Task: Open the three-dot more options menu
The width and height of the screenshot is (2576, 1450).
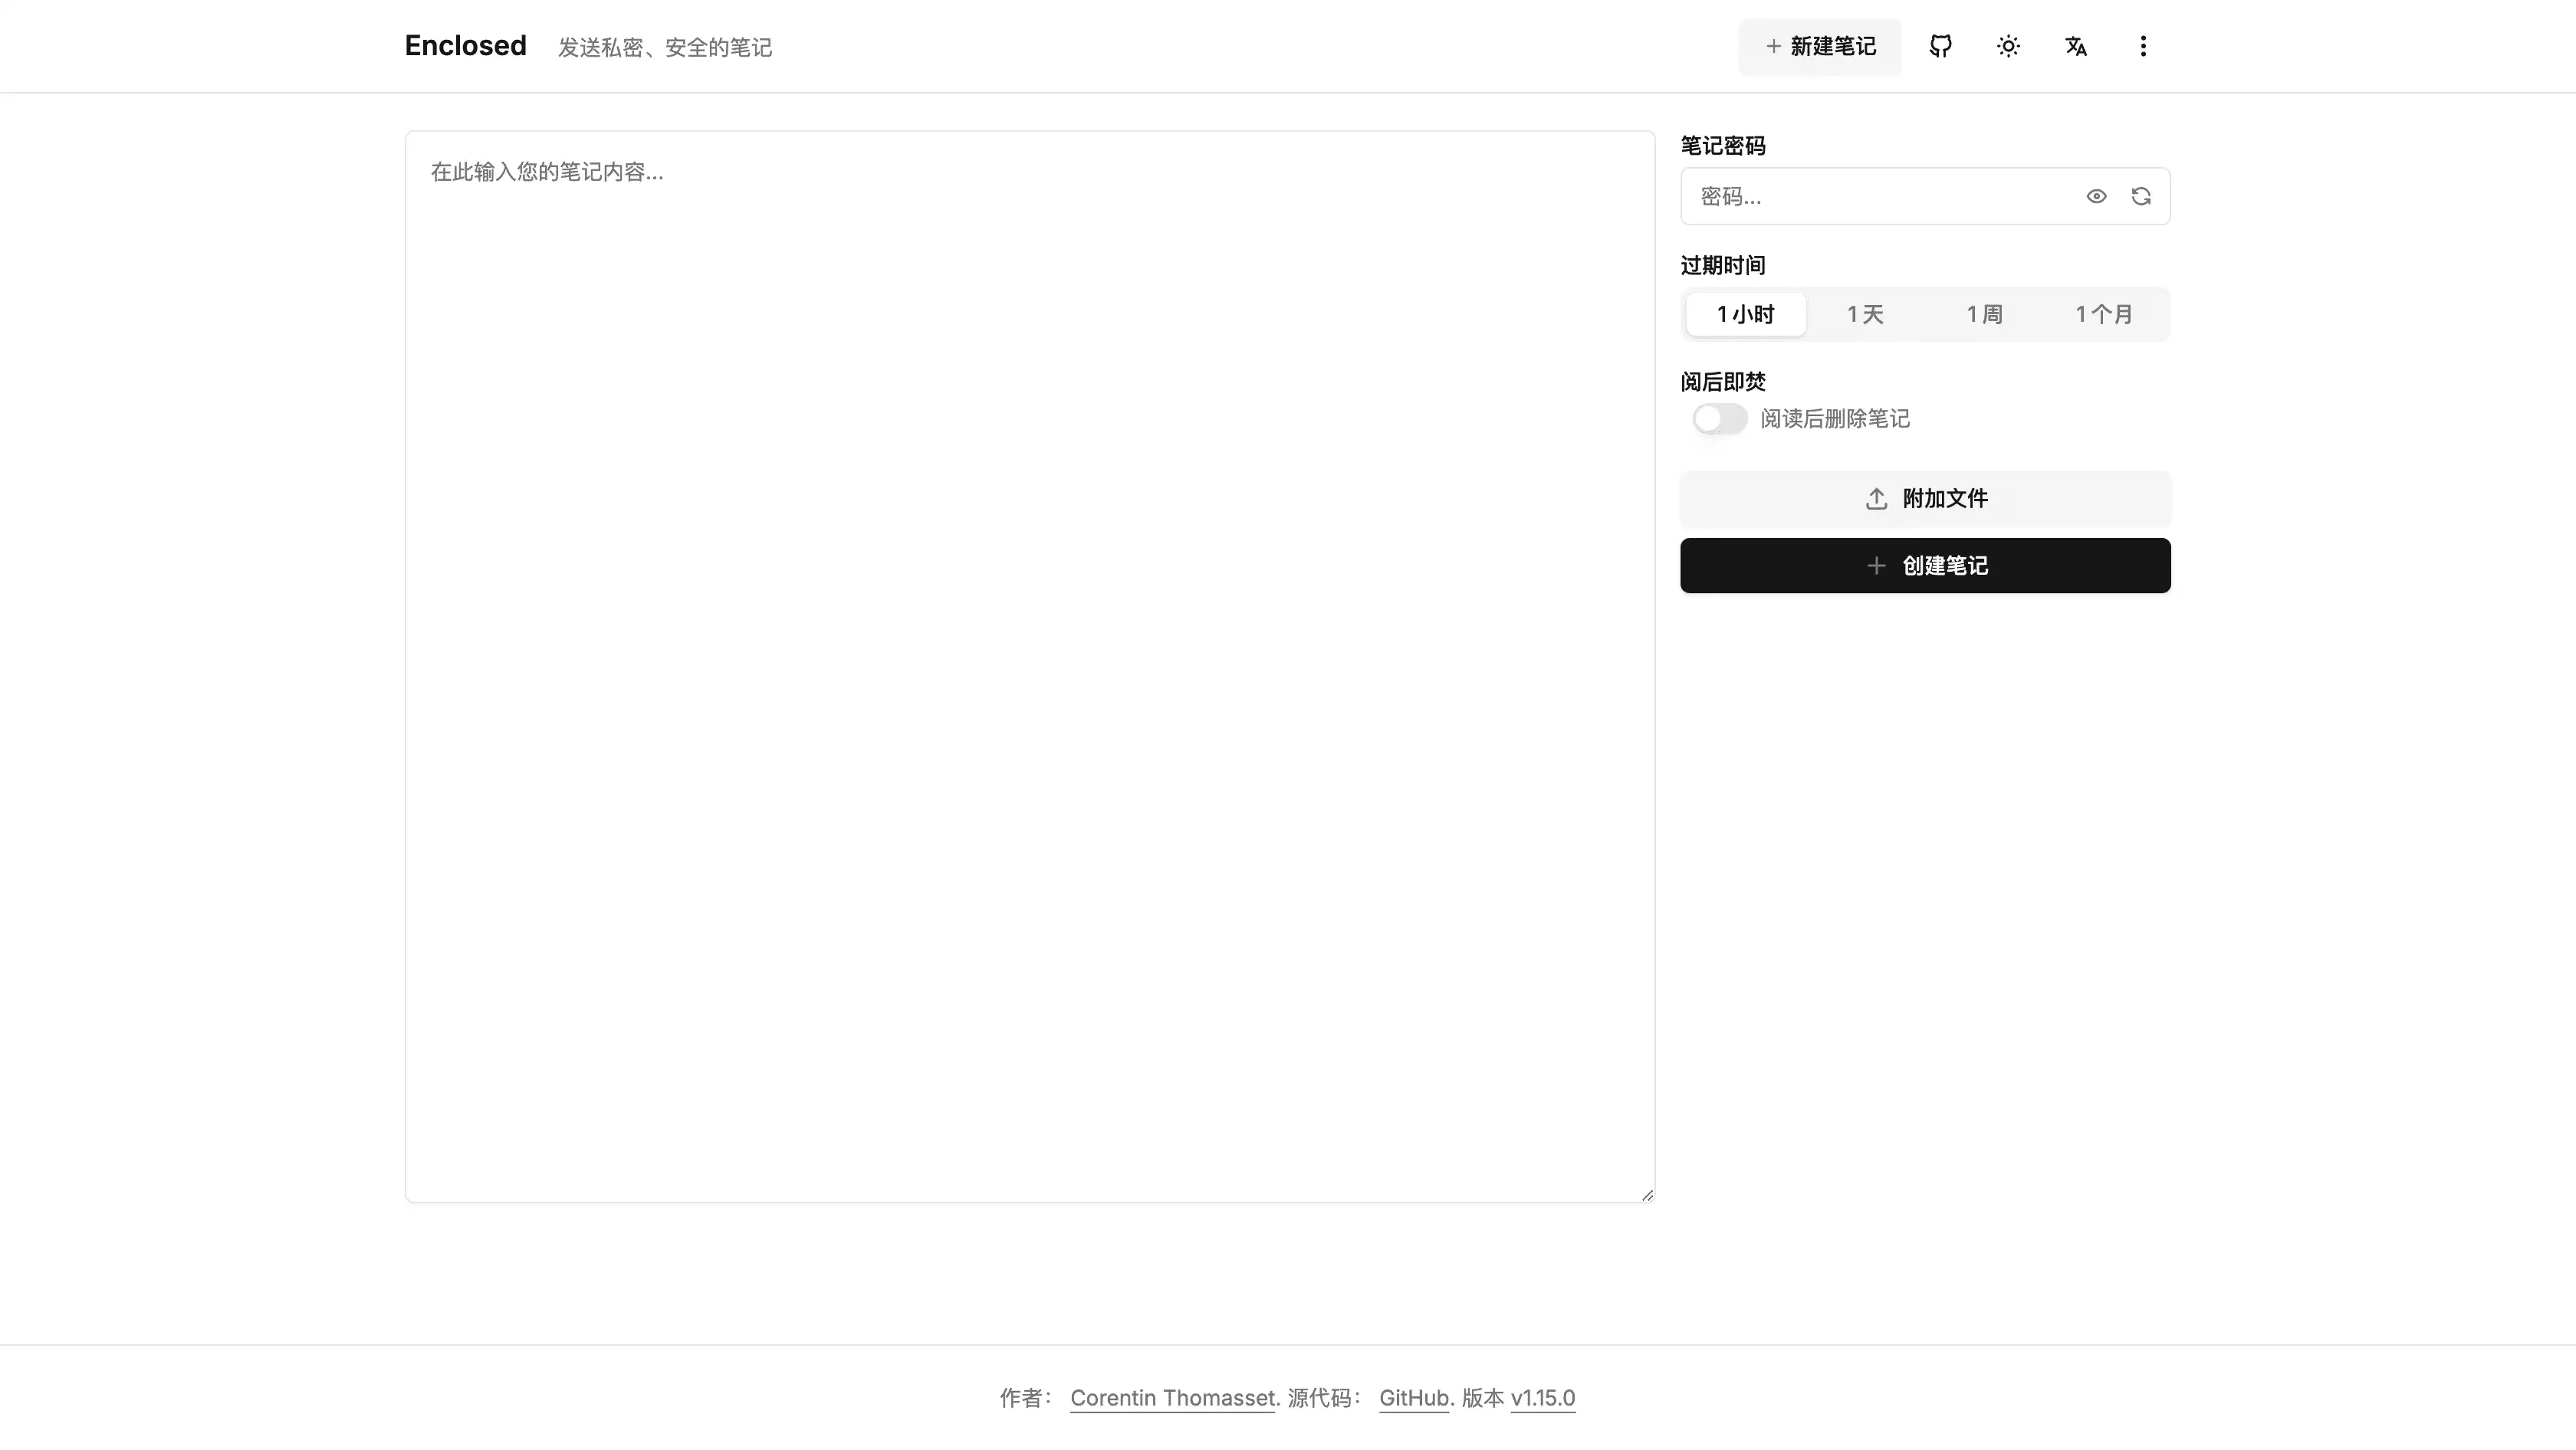Action: pyautogui.click(x=2142, y=46)
